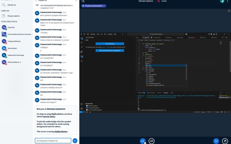Open VS Code Help menu
The height and width of the screenshot is (144, 231).
[115, 34]
